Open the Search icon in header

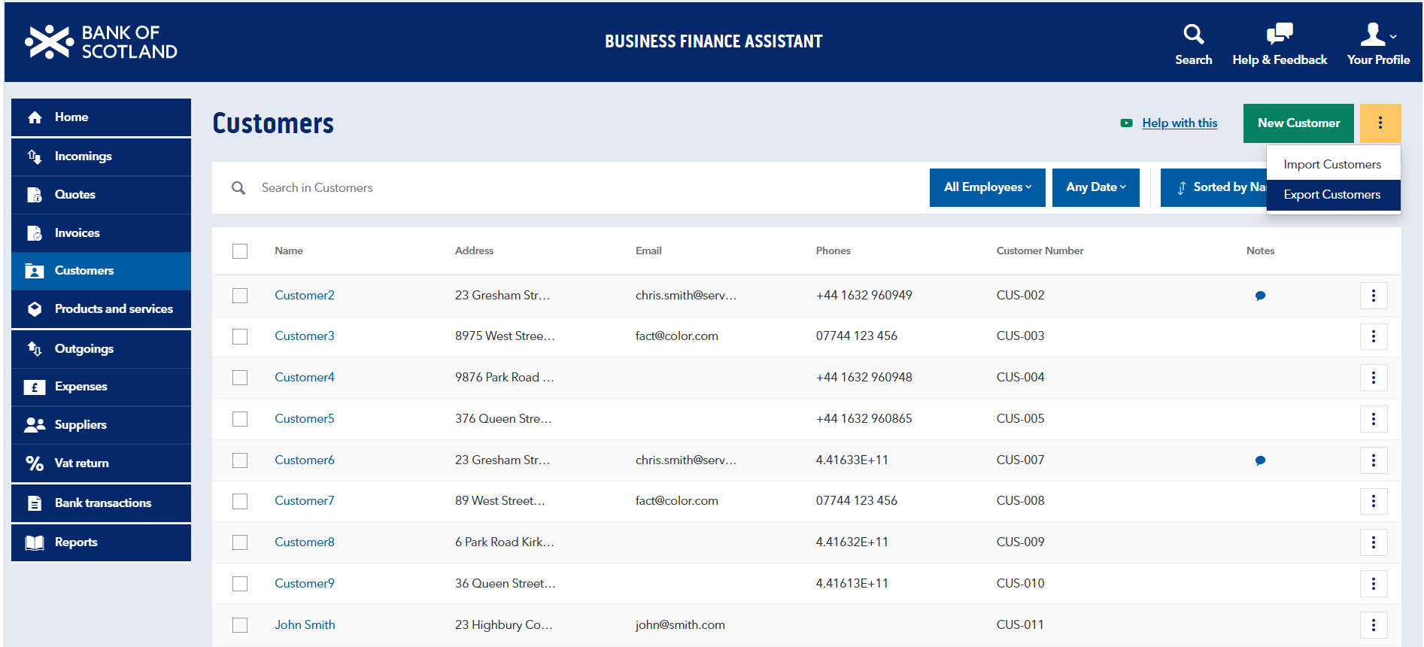tap(1193, 34)
